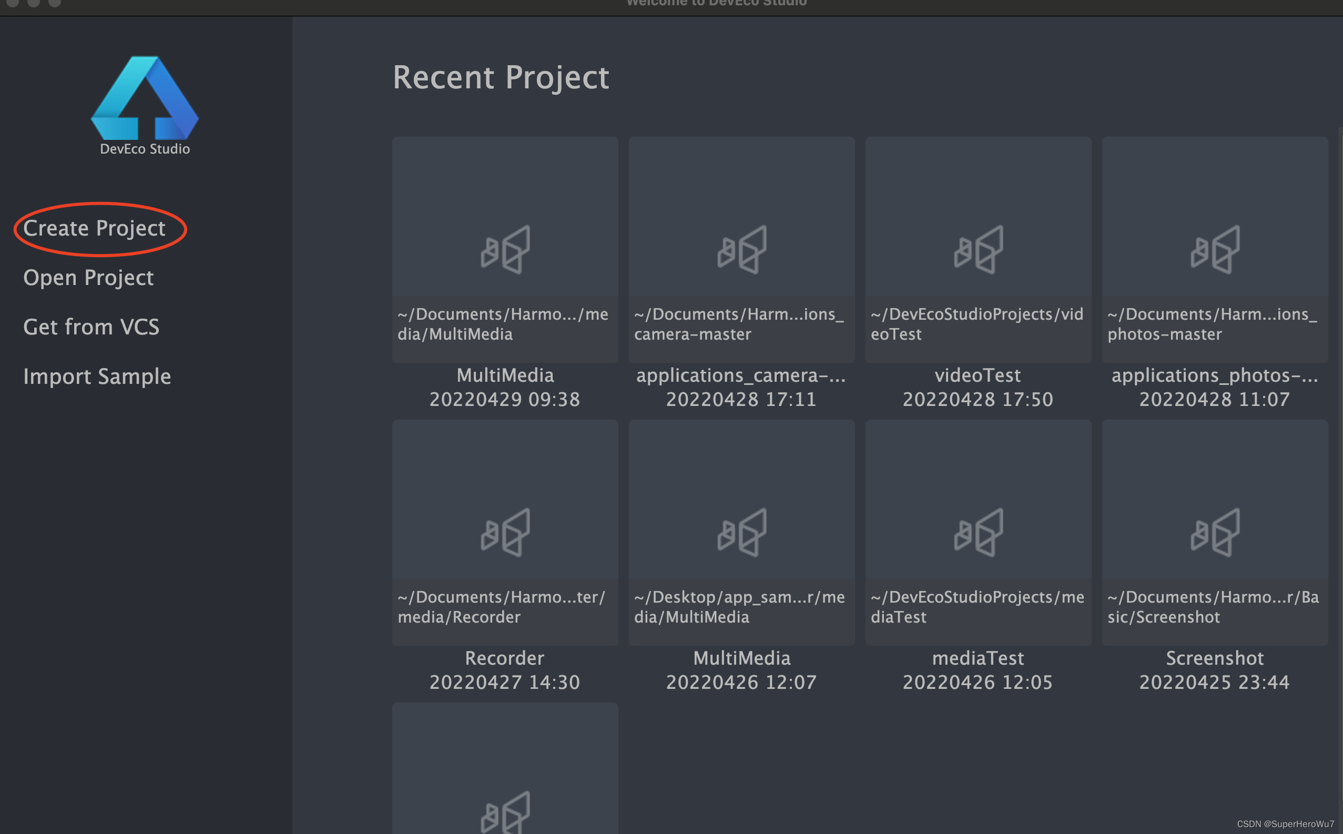Click the Recent Project heading
The height and width of the screenshot is (834, 1343).
[501, 77]
